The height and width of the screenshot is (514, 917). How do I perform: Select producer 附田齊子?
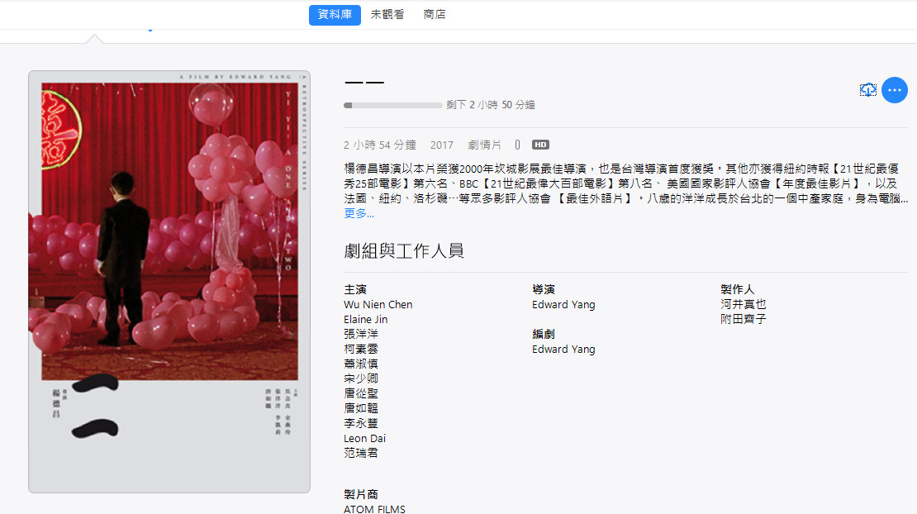tap(744, 319)
